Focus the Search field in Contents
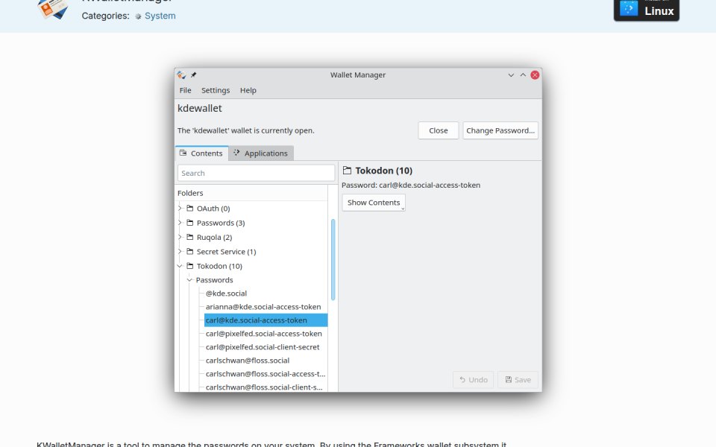Viewport: 716px width, 447px height. (x=256, y=174)
